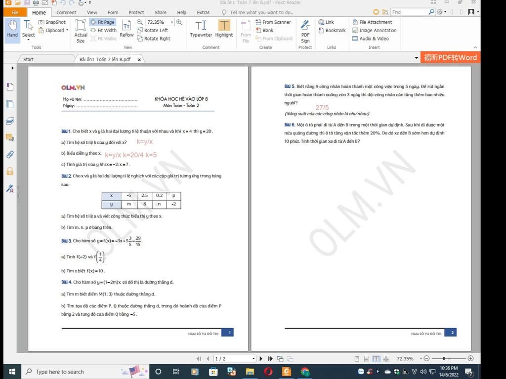
Task: Enable single page view mode
Action: click(x=357, y=359)
